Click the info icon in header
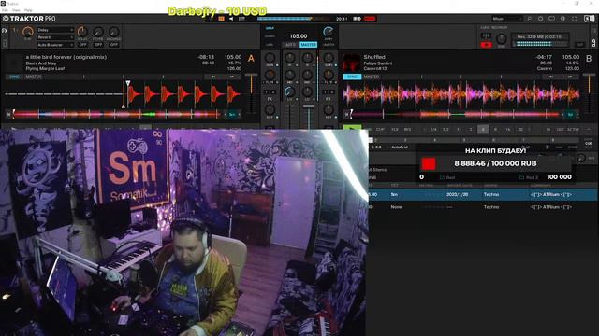 (x=562, y=19)
